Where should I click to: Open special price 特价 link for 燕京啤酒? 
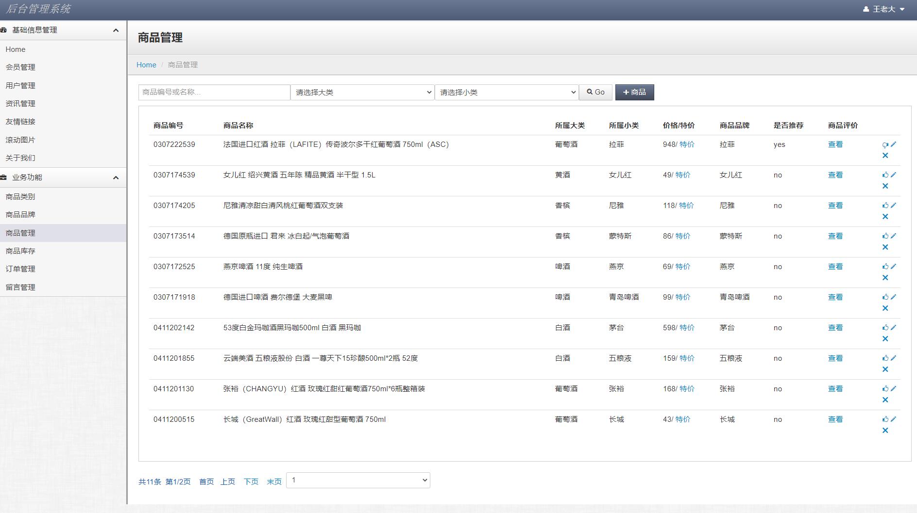point(682,266)
